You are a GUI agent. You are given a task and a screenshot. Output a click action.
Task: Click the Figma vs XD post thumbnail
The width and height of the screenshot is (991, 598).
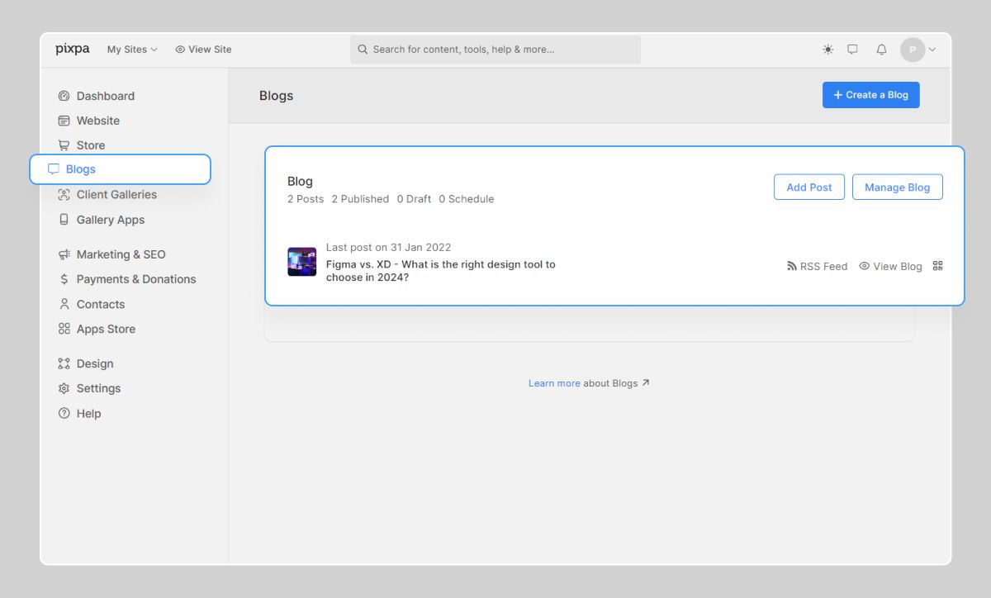tap(301, 261)
